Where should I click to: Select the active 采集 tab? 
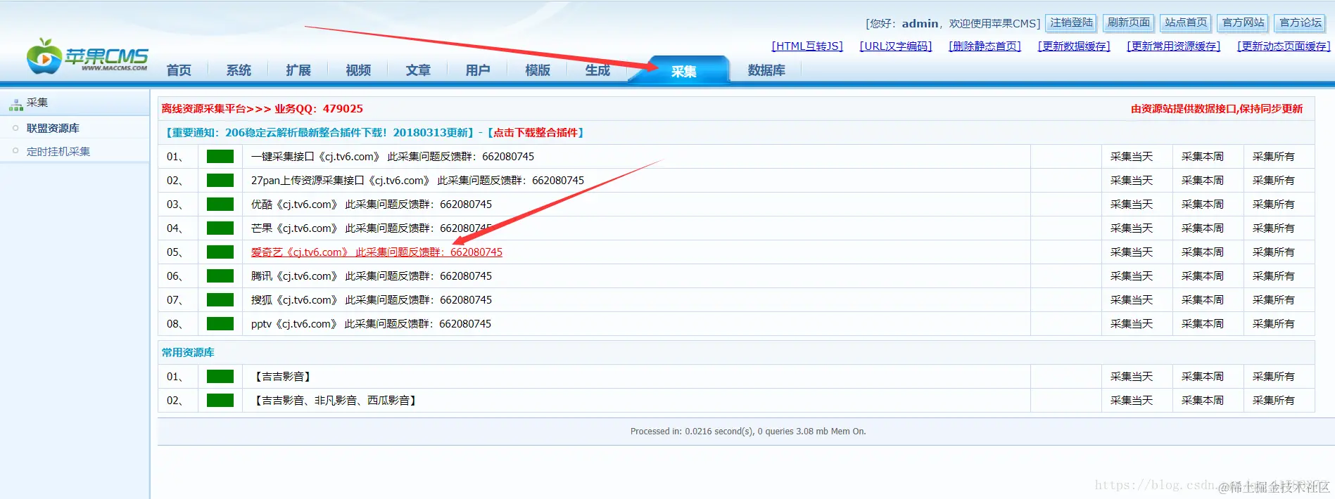coord(683,71)
